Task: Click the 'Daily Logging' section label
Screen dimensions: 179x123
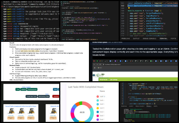Action: [26, 87]
